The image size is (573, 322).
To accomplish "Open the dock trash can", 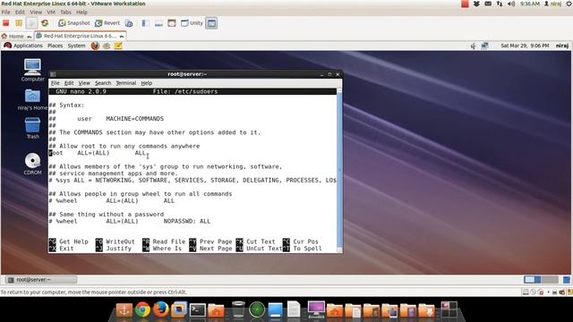I will pos(238,309).
